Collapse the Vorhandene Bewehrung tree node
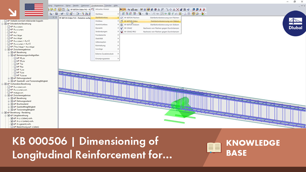Viewport: 306px width, 172px height. 2,84
